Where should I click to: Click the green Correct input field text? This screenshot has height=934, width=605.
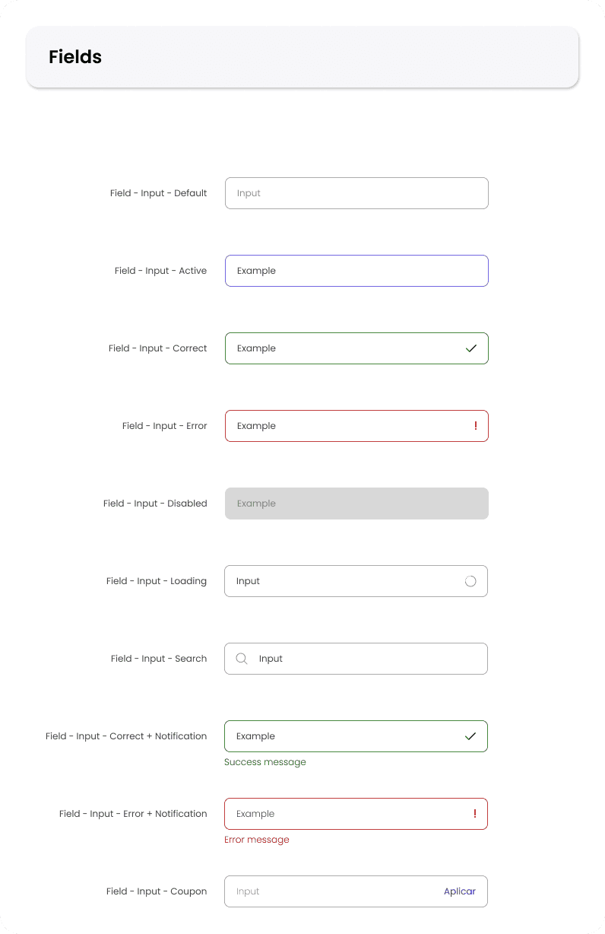coord(256,348)
